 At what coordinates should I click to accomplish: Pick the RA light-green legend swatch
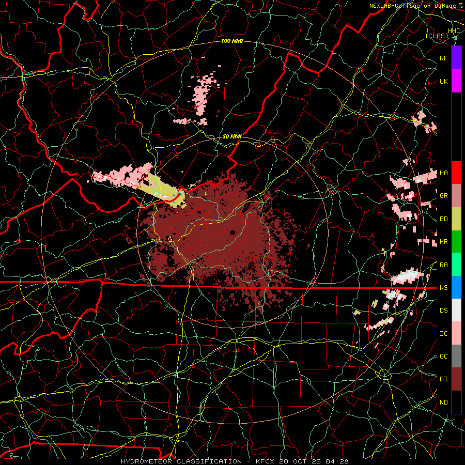coord(456,265)
